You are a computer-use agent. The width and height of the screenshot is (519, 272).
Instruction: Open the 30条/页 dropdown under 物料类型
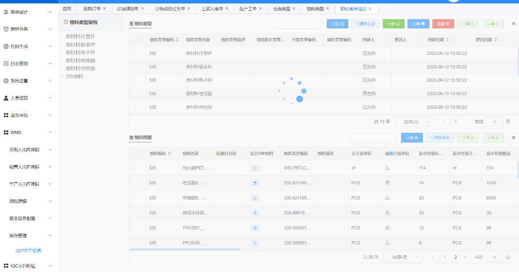414,122
